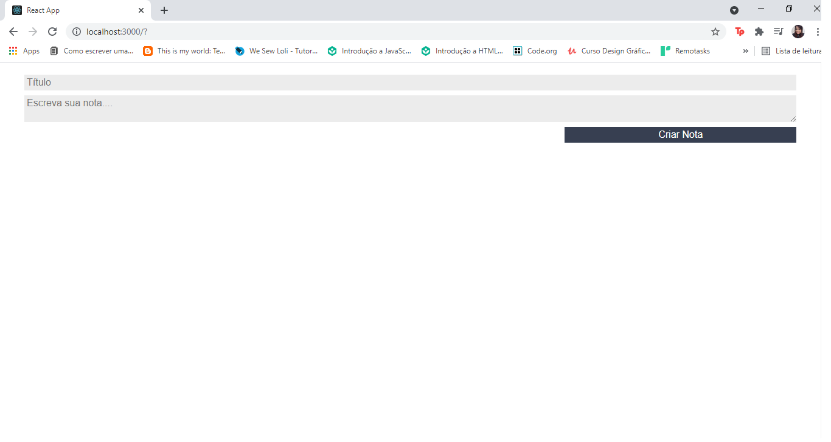Open the Apps bookmark shortcut

[24, 51]
